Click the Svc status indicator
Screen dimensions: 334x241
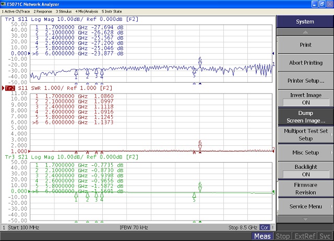(x=325, y=236)
